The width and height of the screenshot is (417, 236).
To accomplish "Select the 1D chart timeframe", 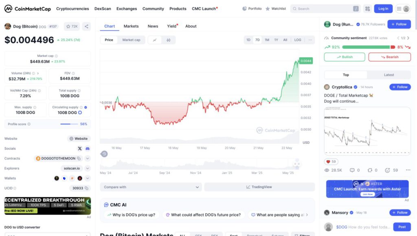I will 248,40.
